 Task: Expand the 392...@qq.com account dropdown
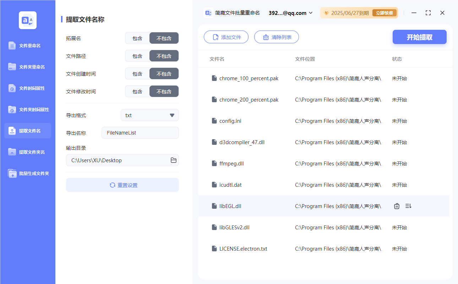290,13
